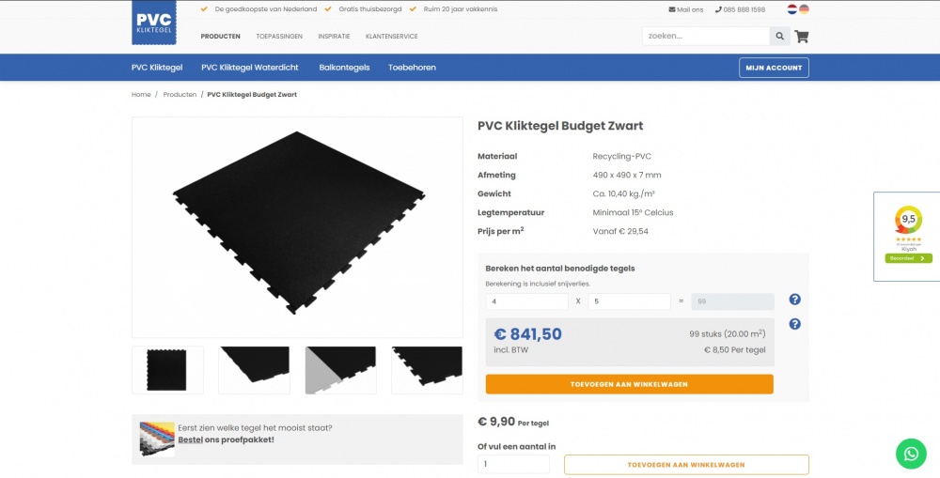Open INSPIRATIE menu
940x478 pixels.
coord(334,37)
